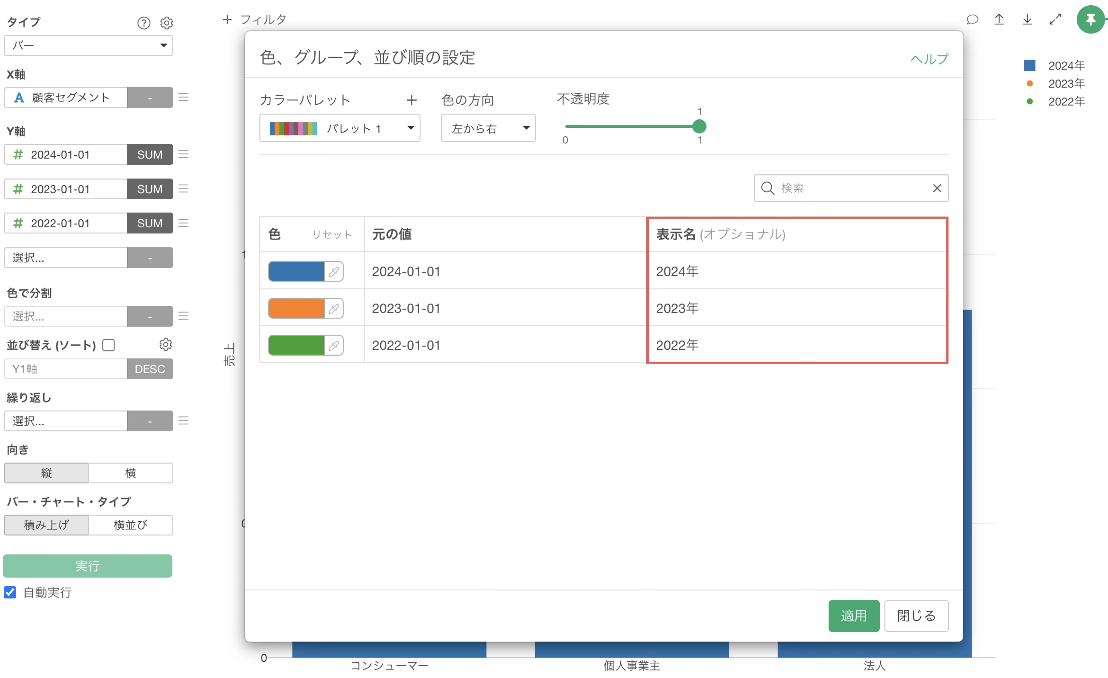Open the sort settings gear icon

[x=166, y=345]
